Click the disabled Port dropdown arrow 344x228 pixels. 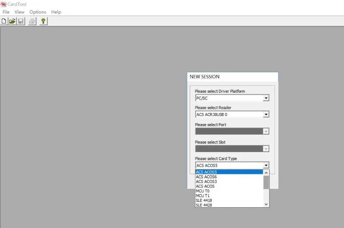point(266,131)
